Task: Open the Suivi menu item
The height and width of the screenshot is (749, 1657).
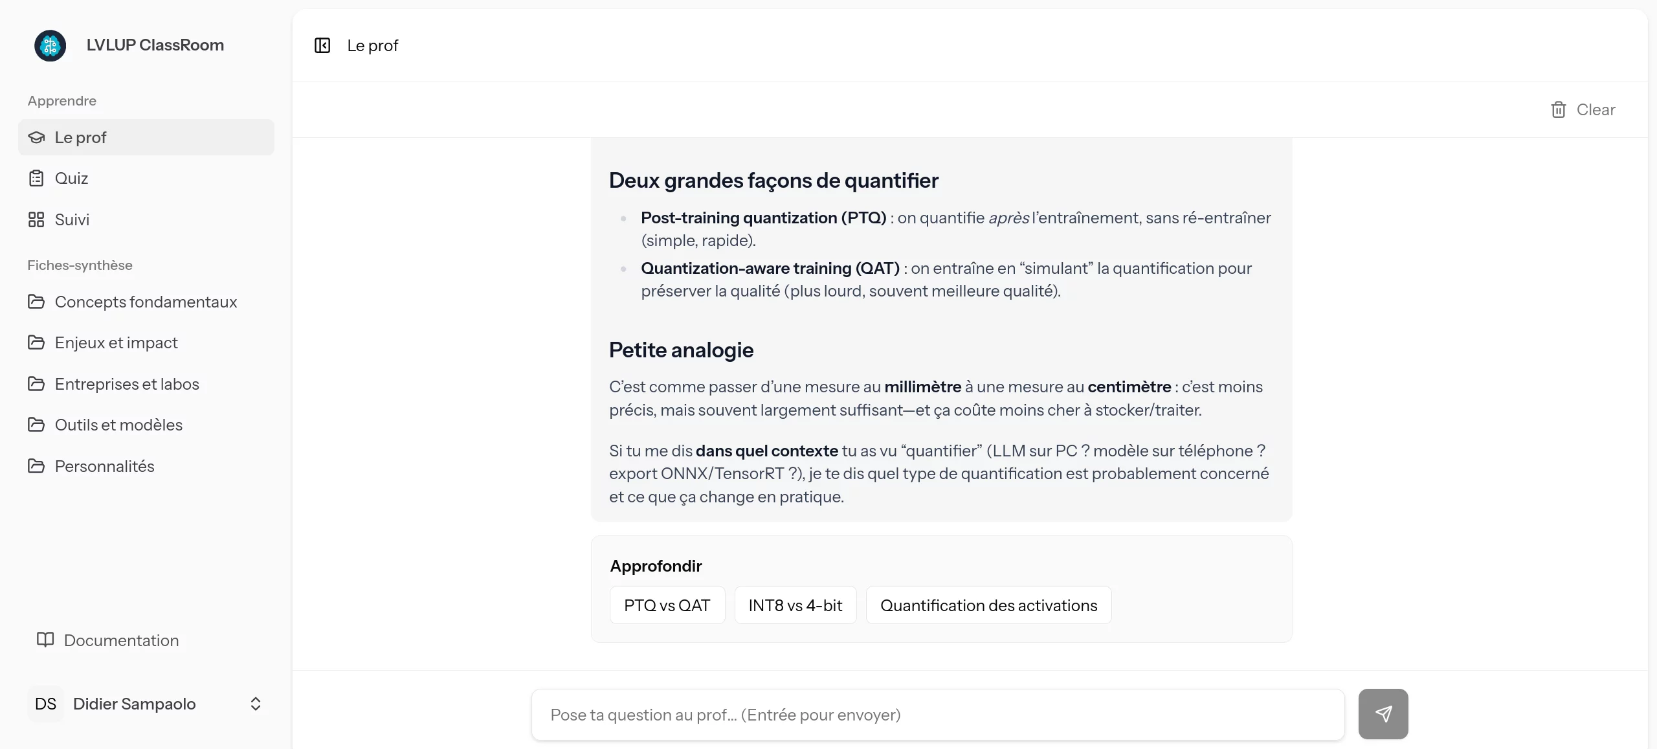Action: (72, 219)
